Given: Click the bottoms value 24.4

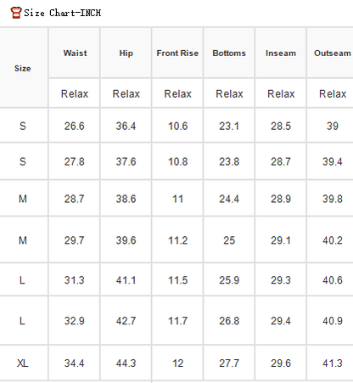Looking at the screenshot, I should coord(229,199).
